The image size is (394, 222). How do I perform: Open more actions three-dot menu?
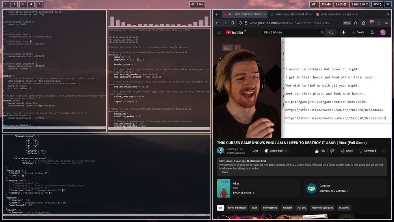(x=383, y=151)
